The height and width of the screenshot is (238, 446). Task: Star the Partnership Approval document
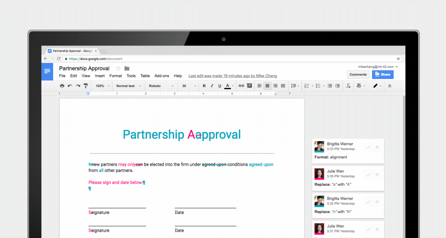pos(118,68)
